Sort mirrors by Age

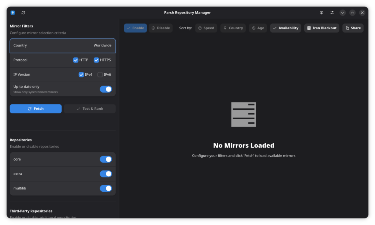click(258, 28)
